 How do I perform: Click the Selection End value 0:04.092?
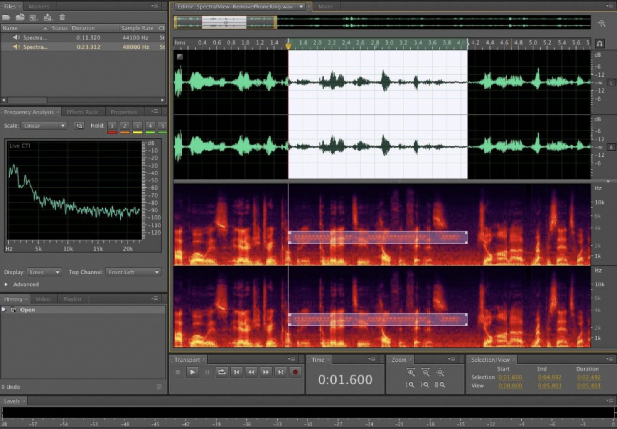(550, 377)
